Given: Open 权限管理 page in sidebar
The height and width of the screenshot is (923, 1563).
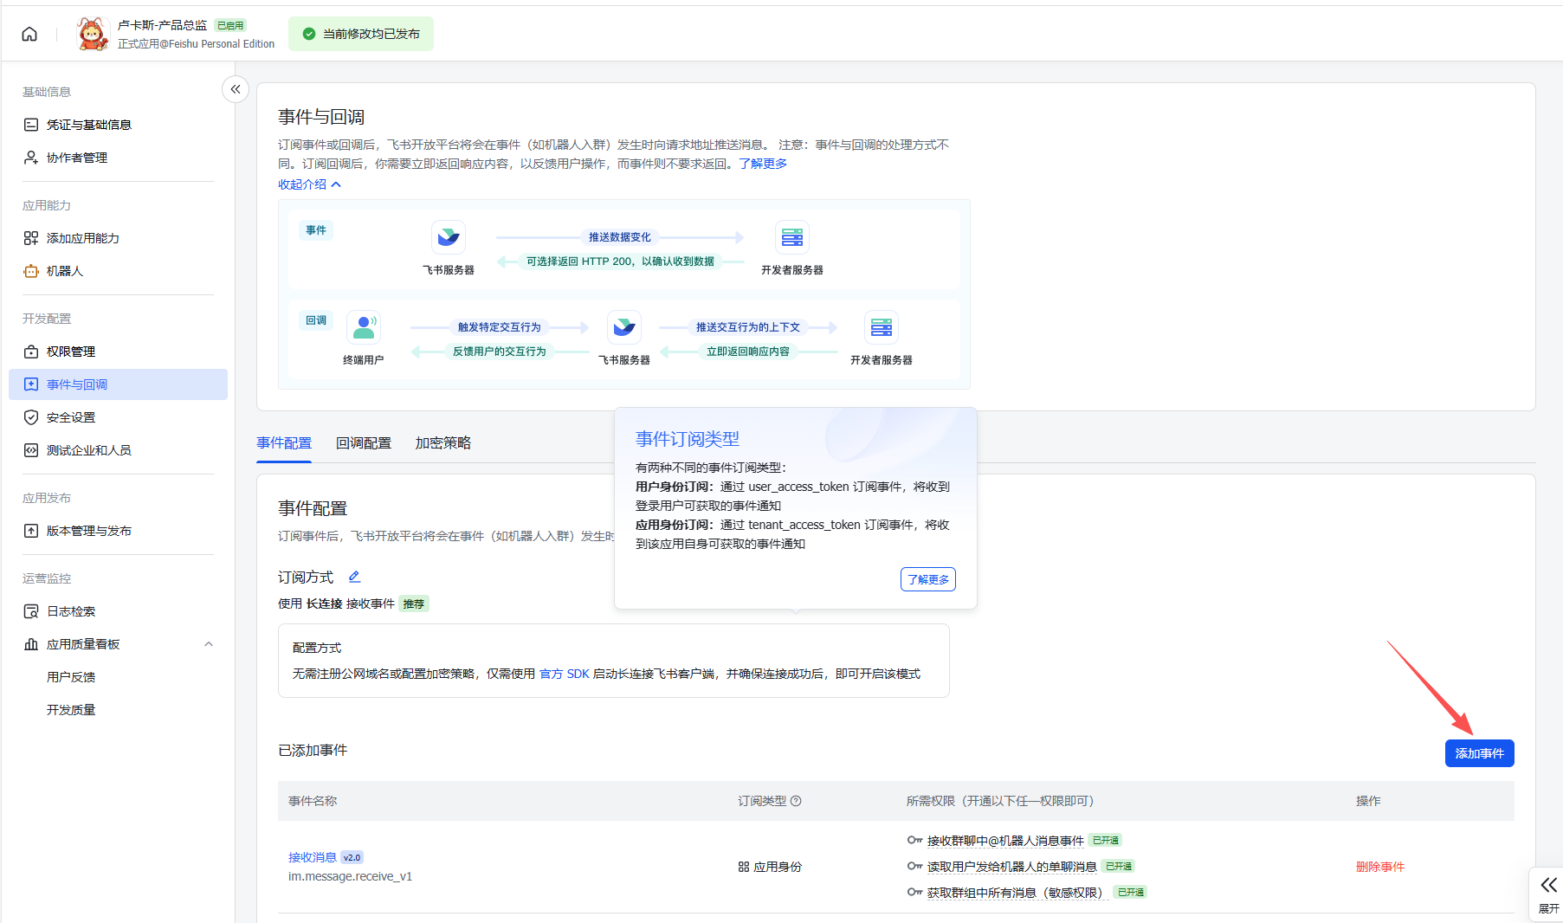Looking at the screenshot, I should 71,352.
